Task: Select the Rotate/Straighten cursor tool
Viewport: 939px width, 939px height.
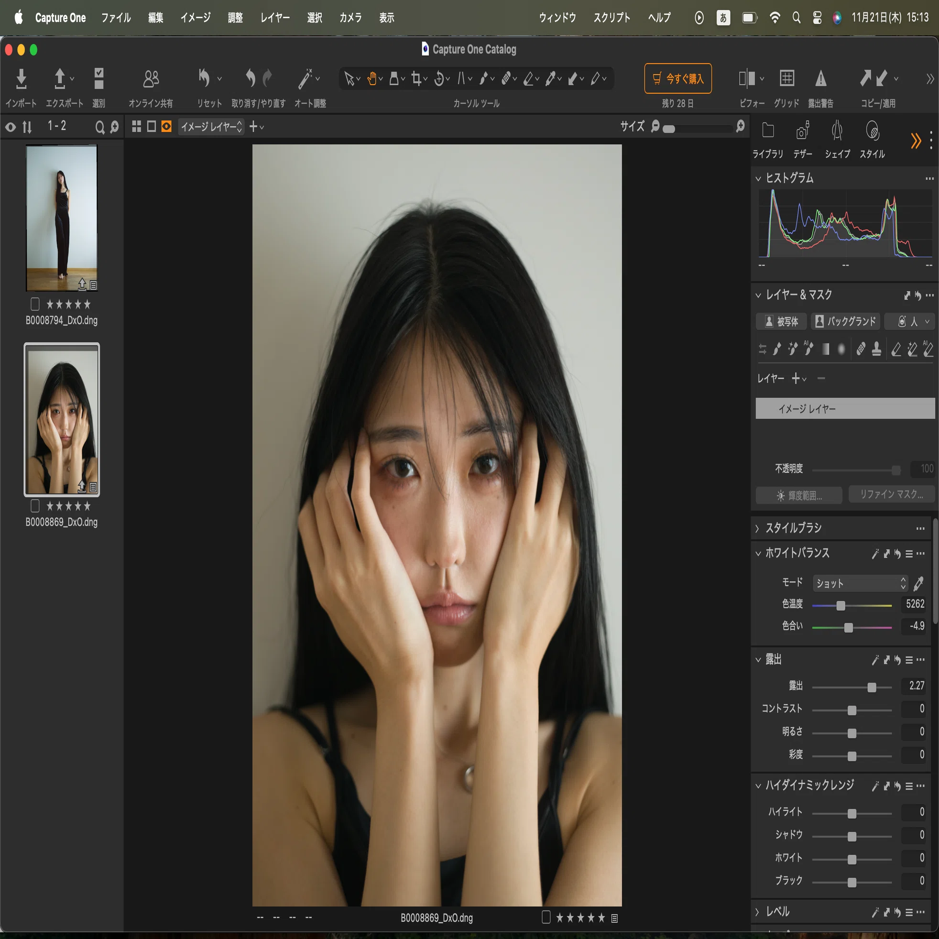Action: pos(439,78)
